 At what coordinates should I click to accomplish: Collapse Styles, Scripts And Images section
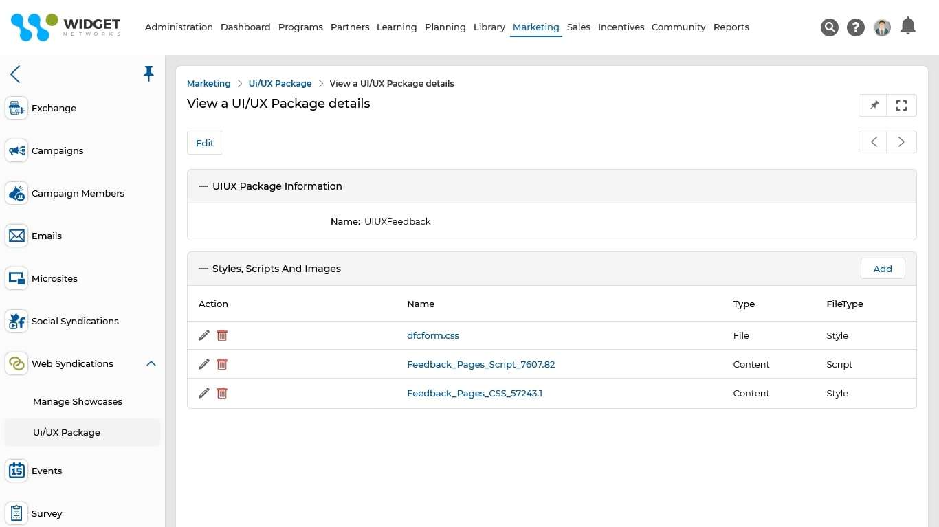(203, 269)
